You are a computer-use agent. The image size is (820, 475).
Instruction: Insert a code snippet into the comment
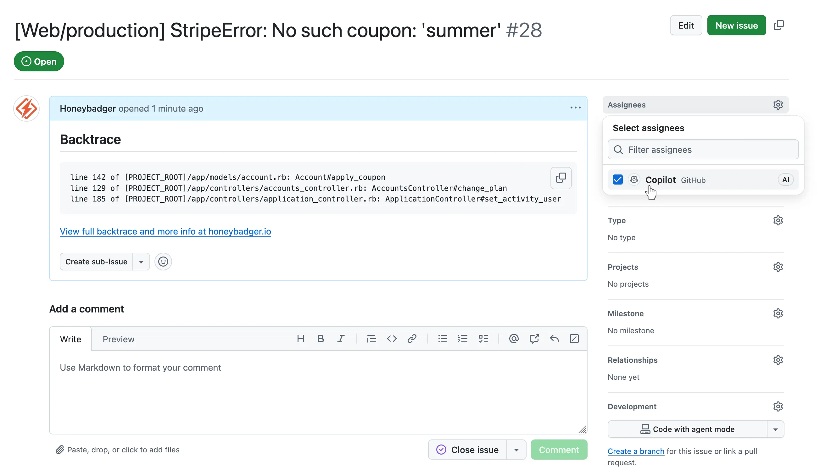click(392, 339)
